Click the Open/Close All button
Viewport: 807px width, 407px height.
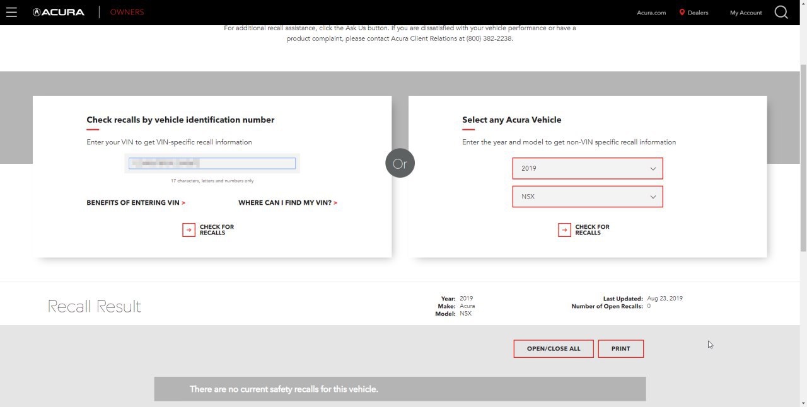(x=554, y=348)
